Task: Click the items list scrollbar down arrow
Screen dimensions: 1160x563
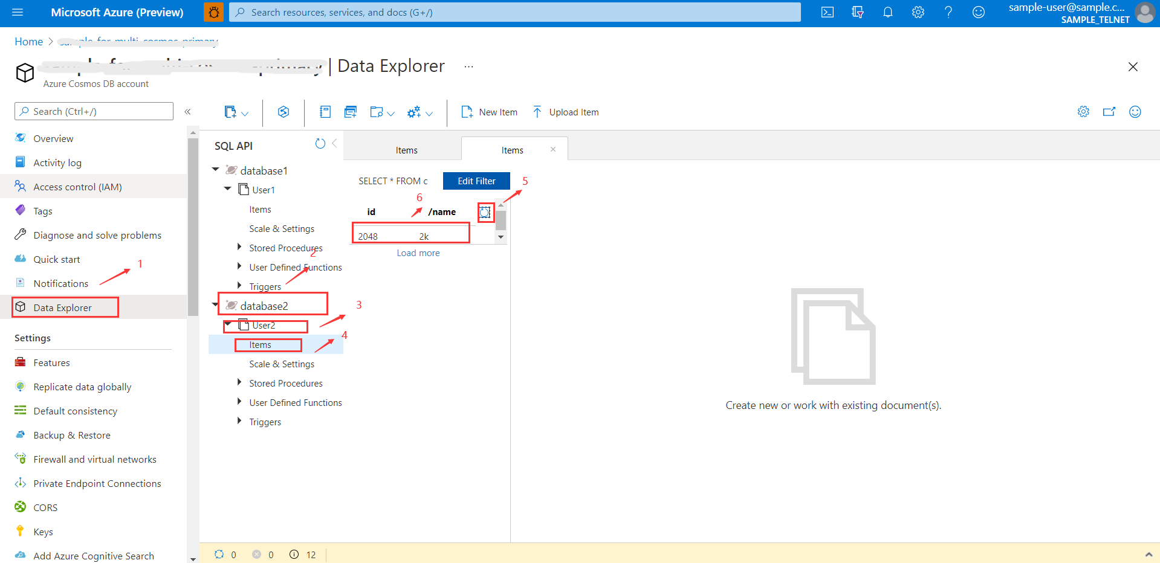Action: click(x=501, y=237)
